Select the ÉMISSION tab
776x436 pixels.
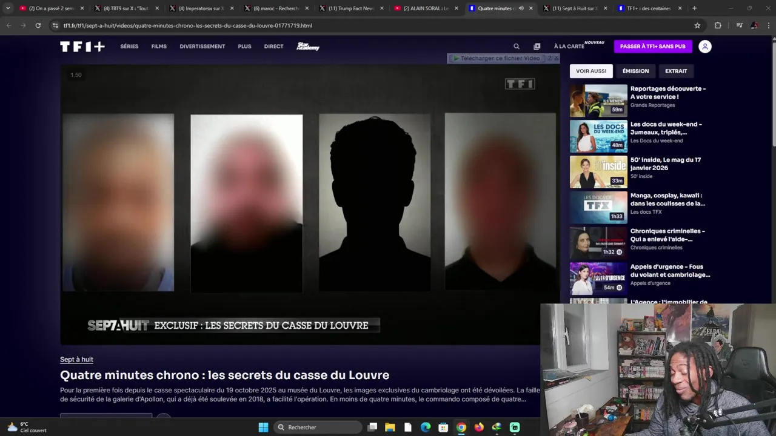635,71
